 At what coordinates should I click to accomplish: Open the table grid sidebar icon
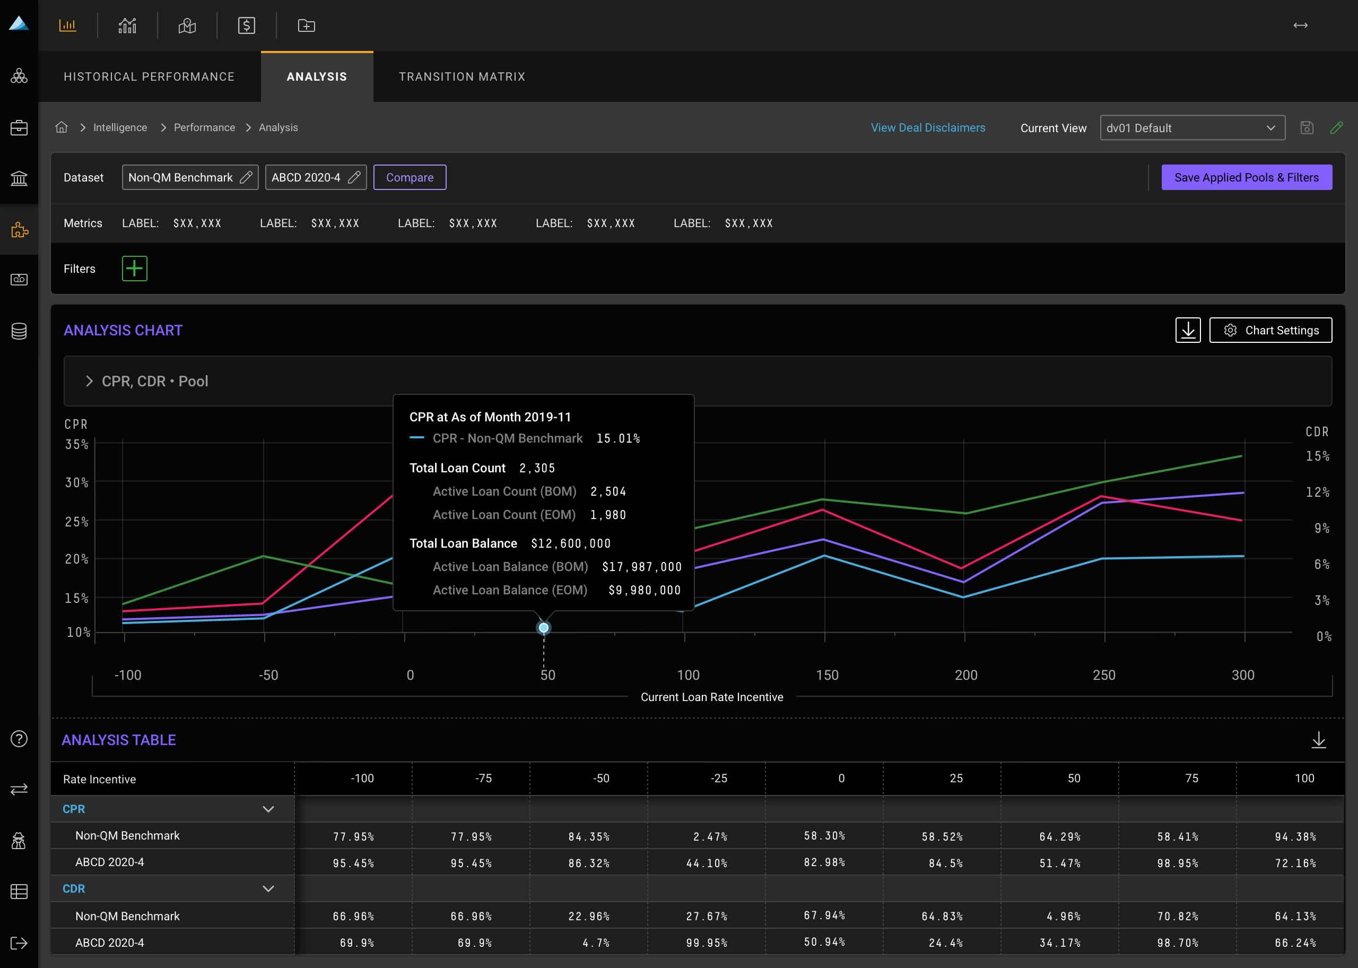[x=19, y=892]
